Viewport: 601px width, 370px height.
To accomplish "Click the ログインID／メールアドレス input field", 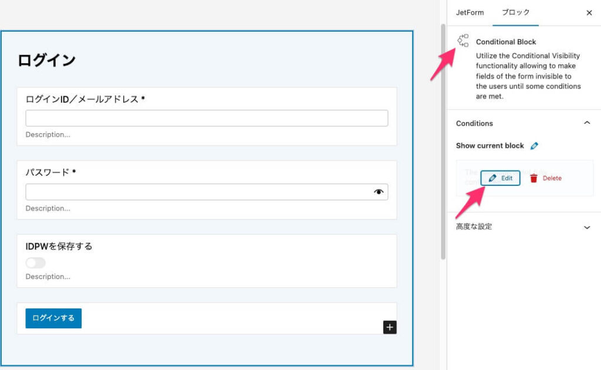I will (207, 118).
